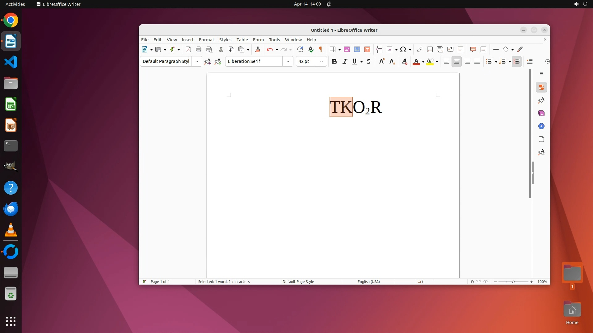Toggle Bold formatting

pyautogui.click(x=334, y=61)
